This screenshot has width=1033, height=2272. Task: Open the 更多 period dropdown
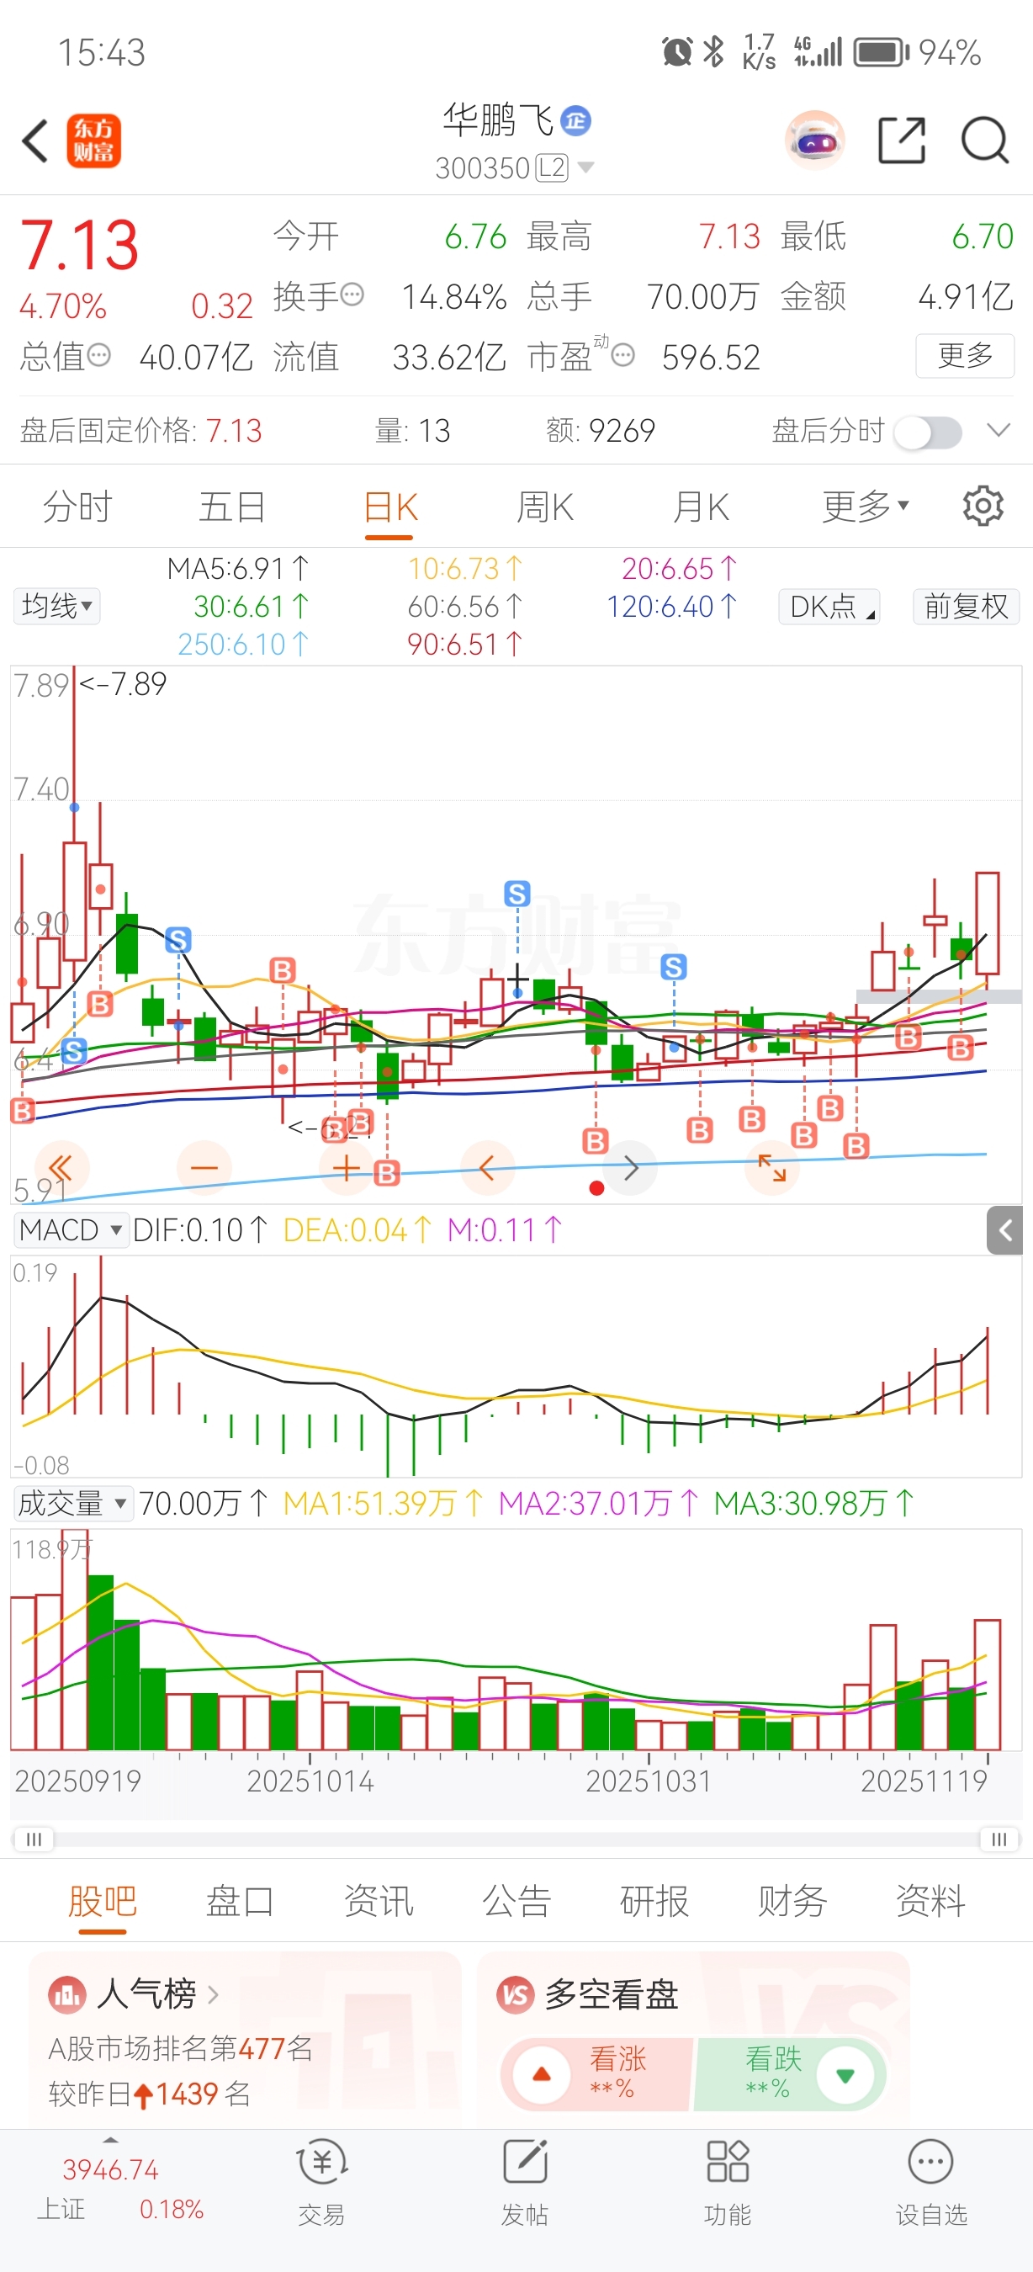click(866, 507)
